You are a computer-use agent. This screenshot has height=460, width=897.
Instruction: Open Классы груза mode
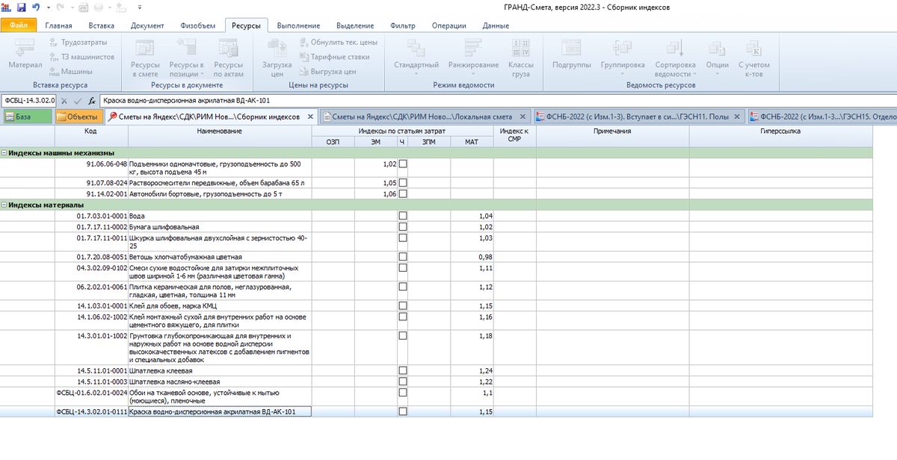coord(521,58)
